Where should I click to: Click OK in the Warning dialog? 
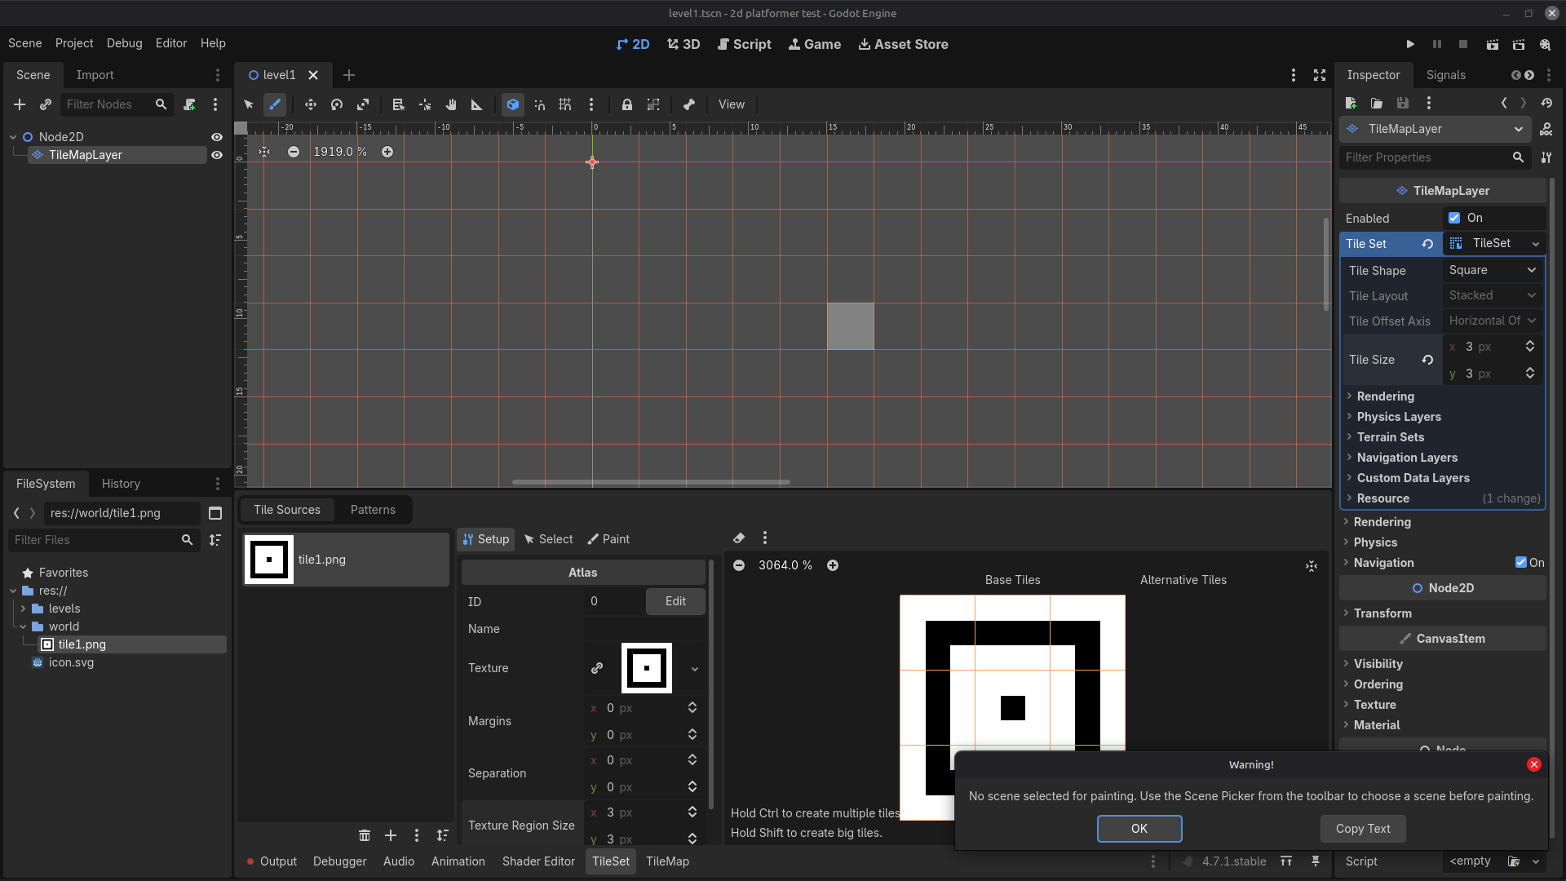pyautogui.click(x=1139, y=829)
